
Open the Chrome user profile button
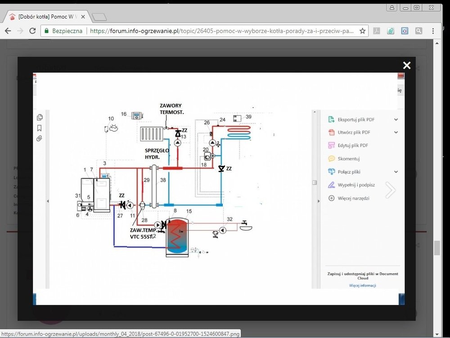(392, 7)
